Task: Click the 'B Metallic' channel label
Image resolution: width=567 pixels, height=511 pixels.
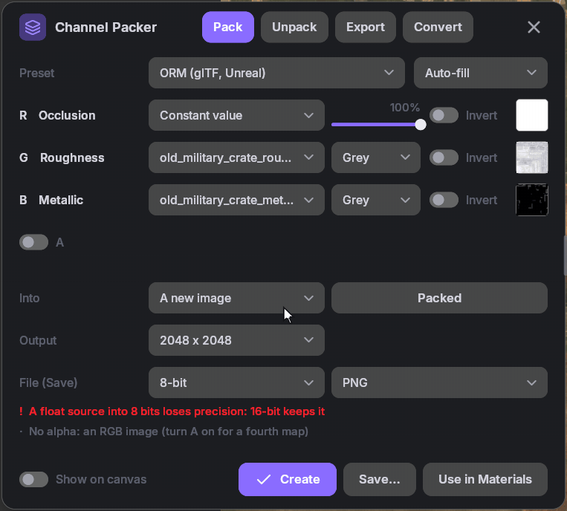Action: 51,200
